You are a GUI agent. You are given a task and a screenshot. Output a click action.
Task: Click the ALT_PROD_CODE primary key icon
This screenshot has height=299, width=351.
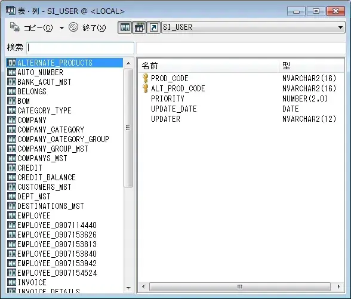coord(145,88)
